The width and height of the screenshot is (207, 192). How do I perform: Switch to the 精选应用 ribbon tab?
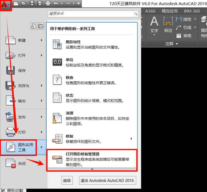170,11
